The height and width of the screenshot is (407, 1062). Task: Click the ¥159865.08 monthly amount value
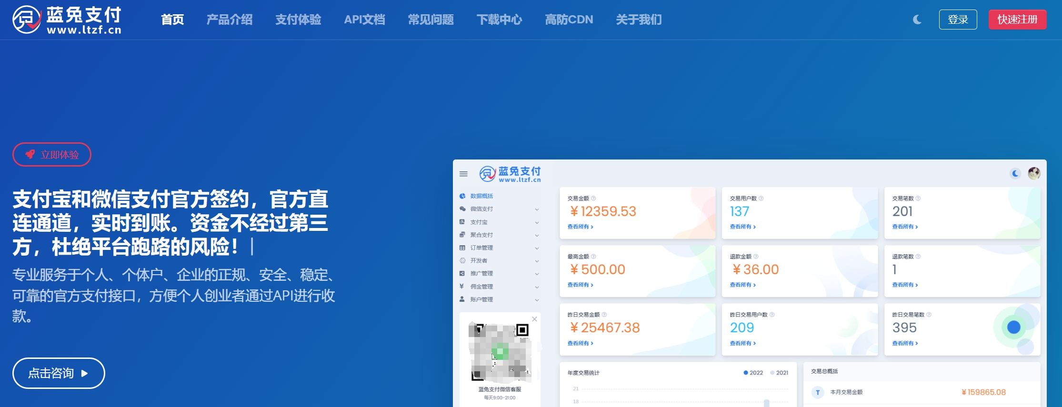pyautogui.click(x=983, y=392)
